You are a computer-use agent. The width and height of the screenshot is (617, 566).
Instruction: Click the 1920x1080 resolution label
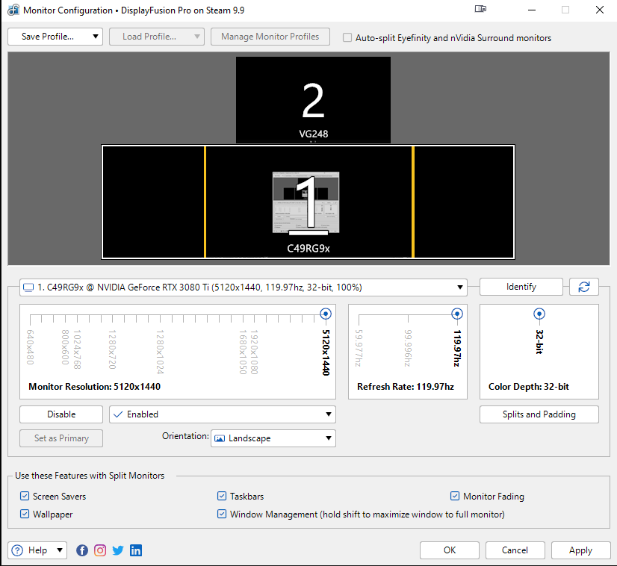click(x=254, y=352)
